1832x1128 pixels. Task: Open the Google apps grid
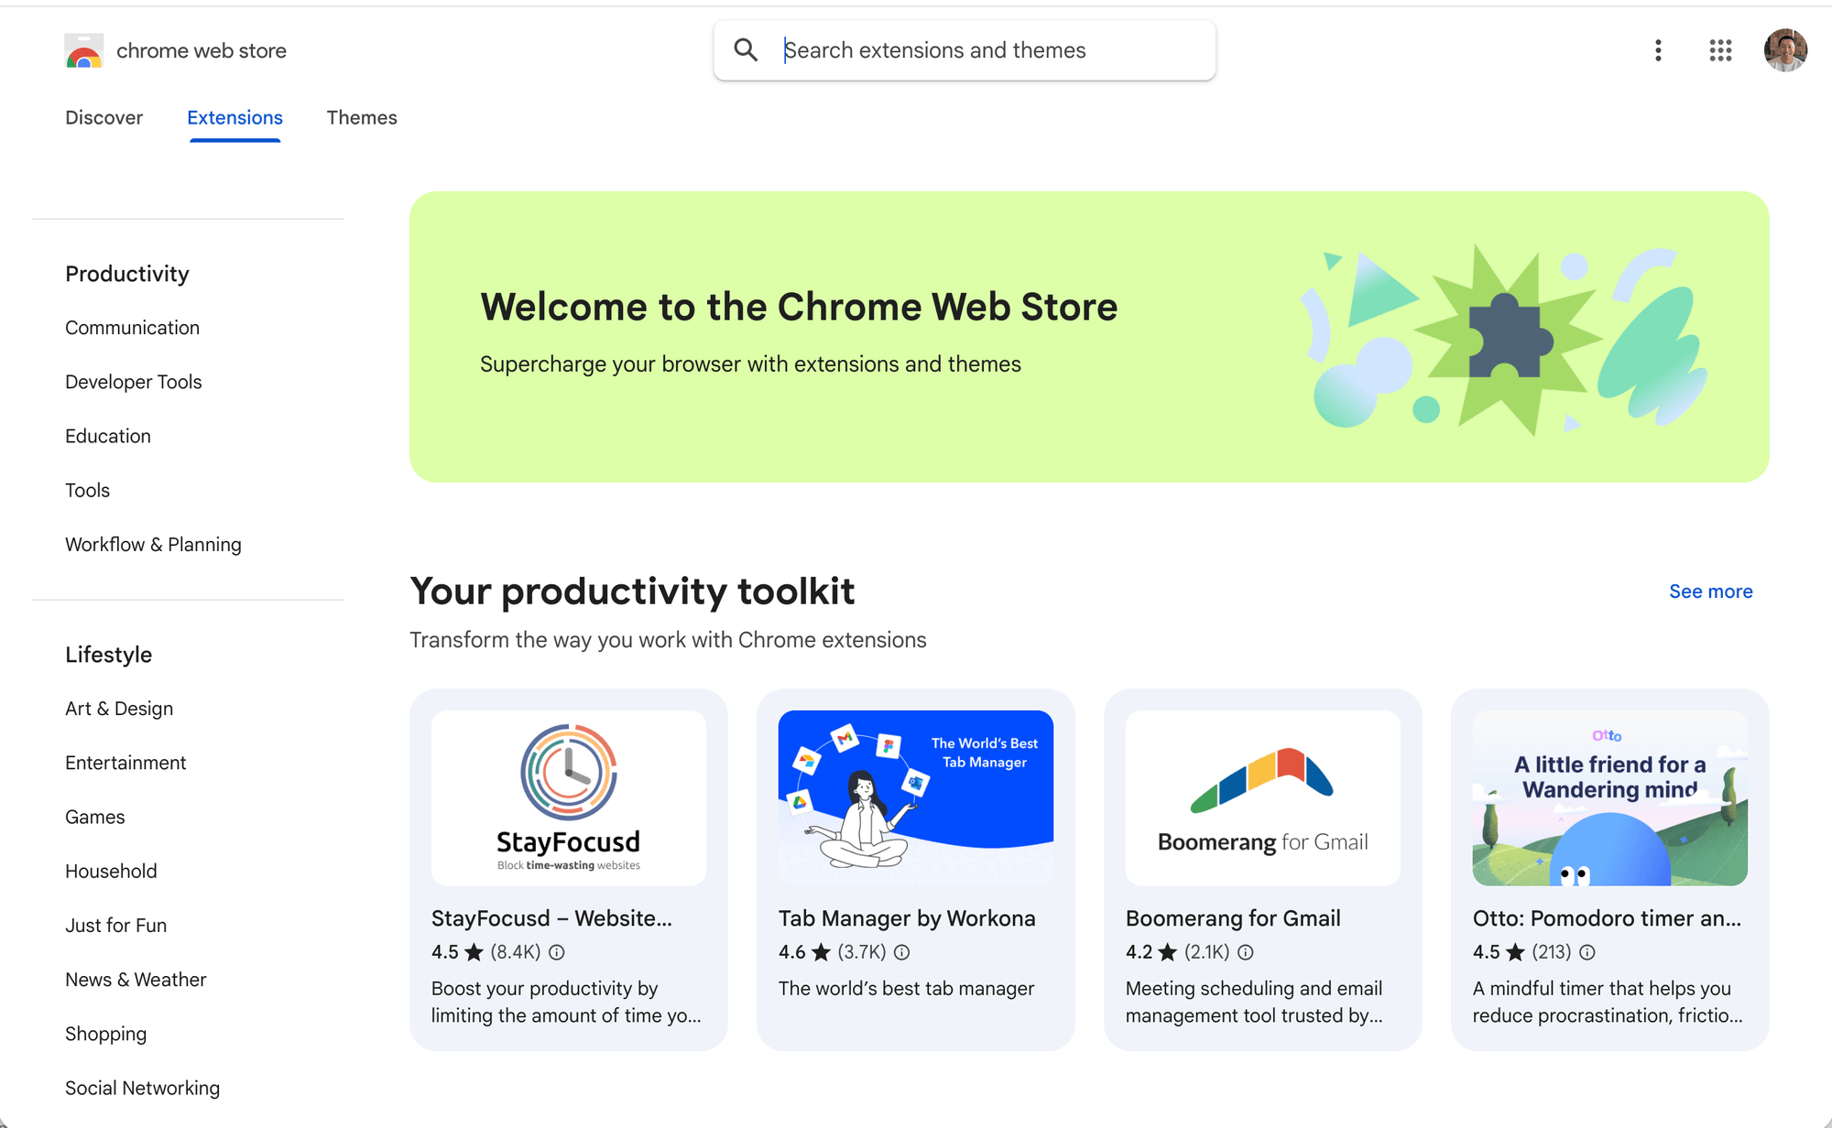(1721, 50)
